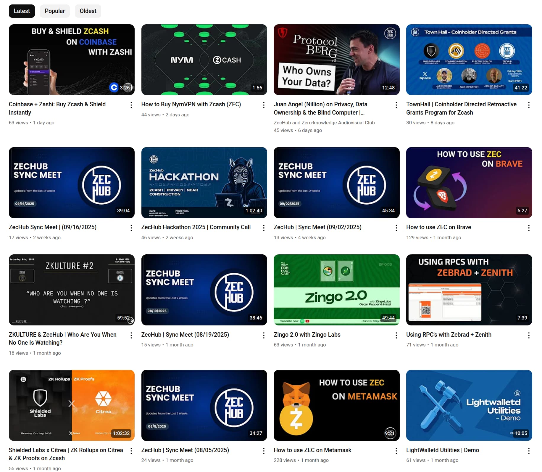The image size is (542, 472).
Task: Open 'How to Buy NymVPN with Zcash (ZEC)' title
Action: [191, 104]
